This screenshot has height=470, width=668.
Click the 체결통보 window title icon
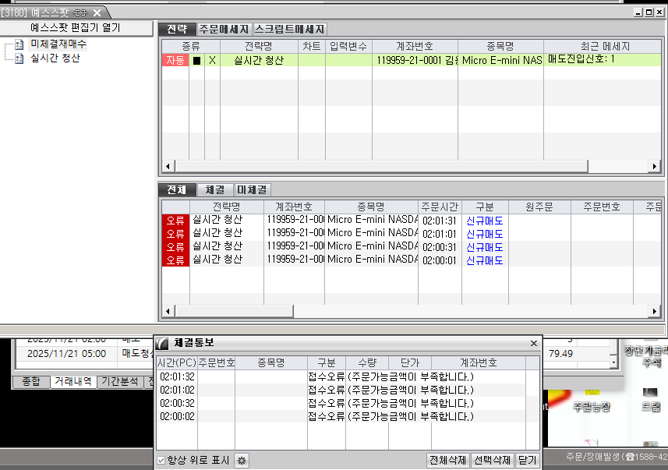point(162,343)
